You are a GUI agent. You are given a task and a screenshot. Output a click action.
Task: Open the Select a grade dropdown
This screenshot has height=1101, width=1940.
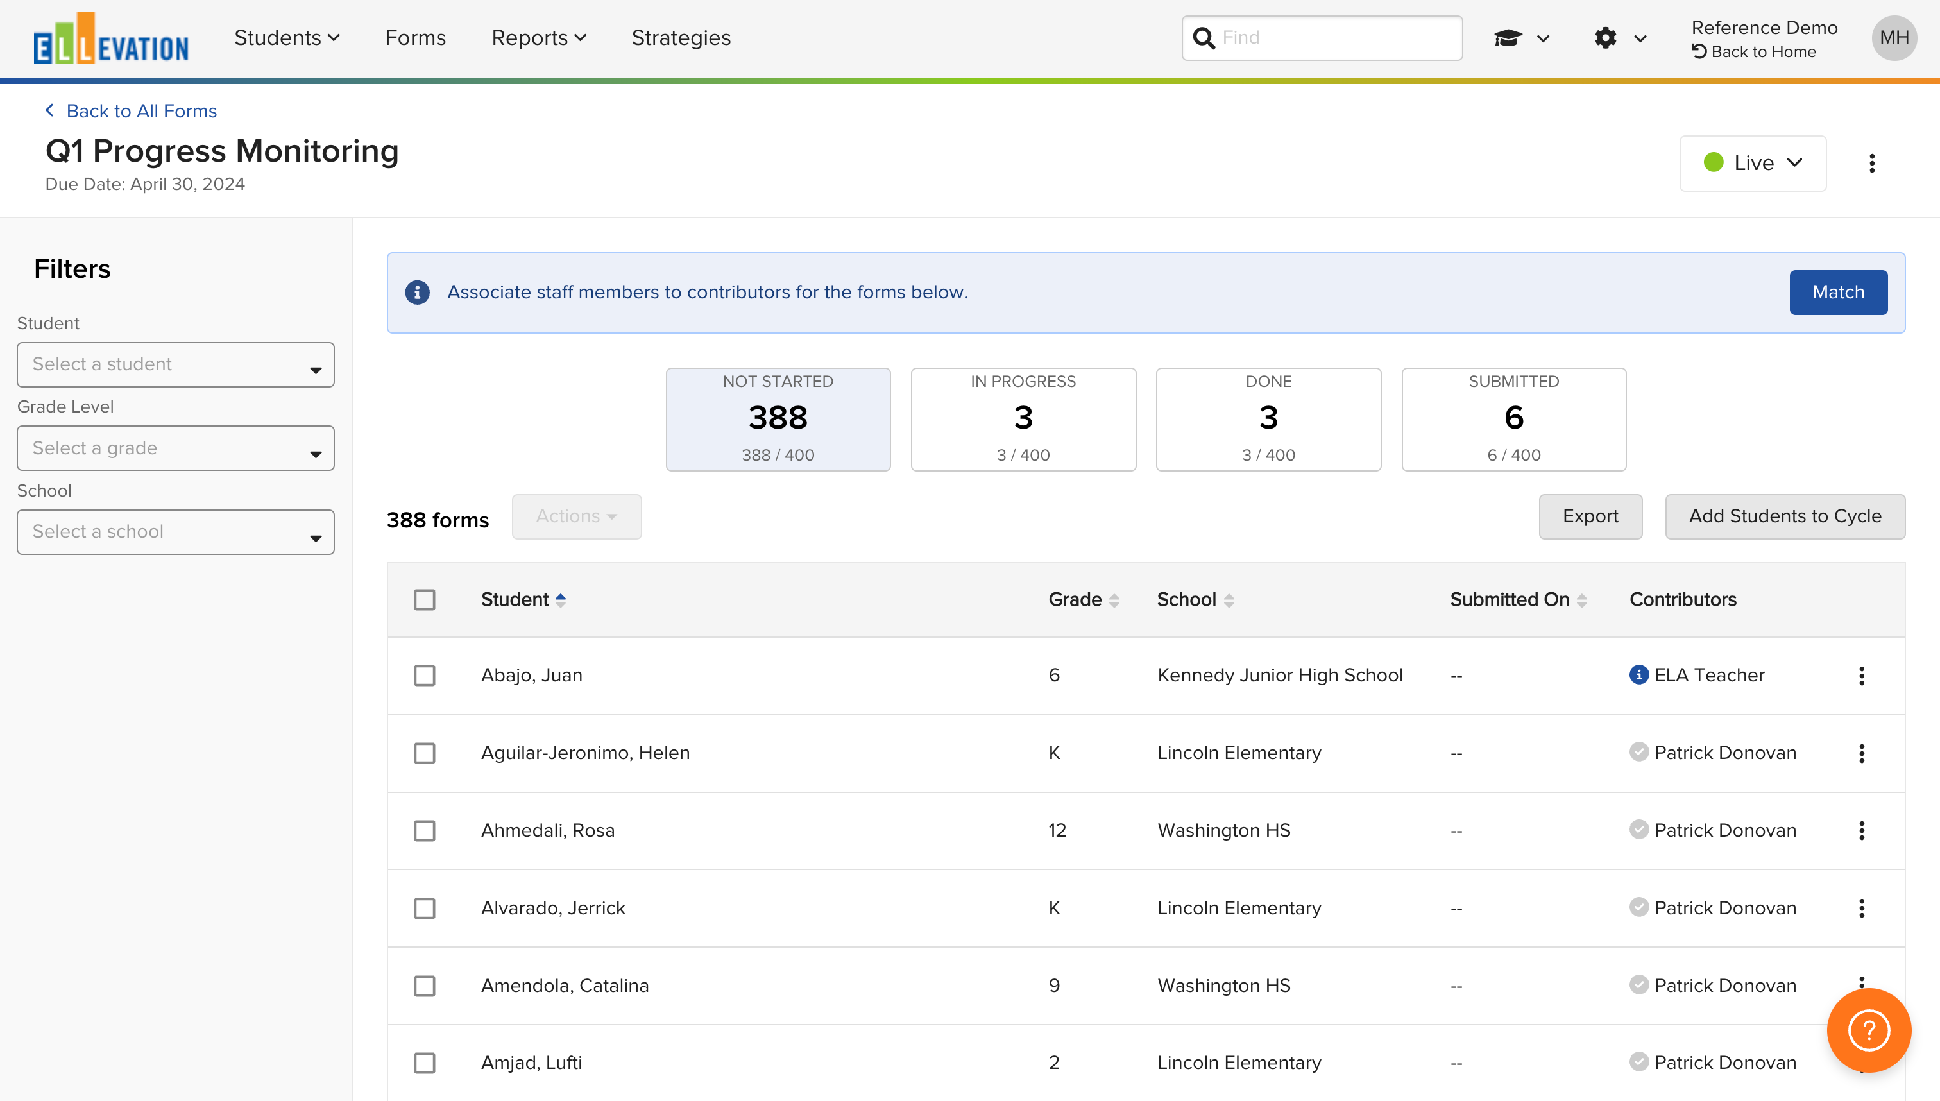175,448
